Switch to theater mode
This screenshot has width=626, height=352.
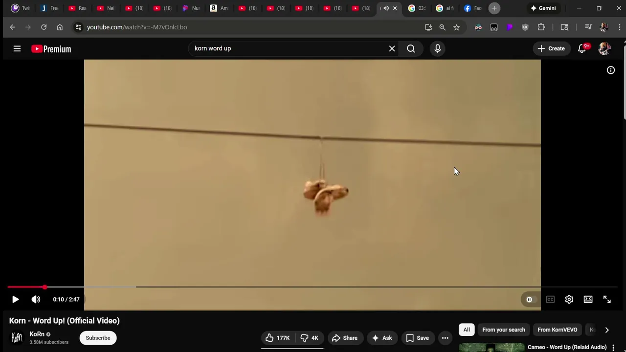coord(588,299)
